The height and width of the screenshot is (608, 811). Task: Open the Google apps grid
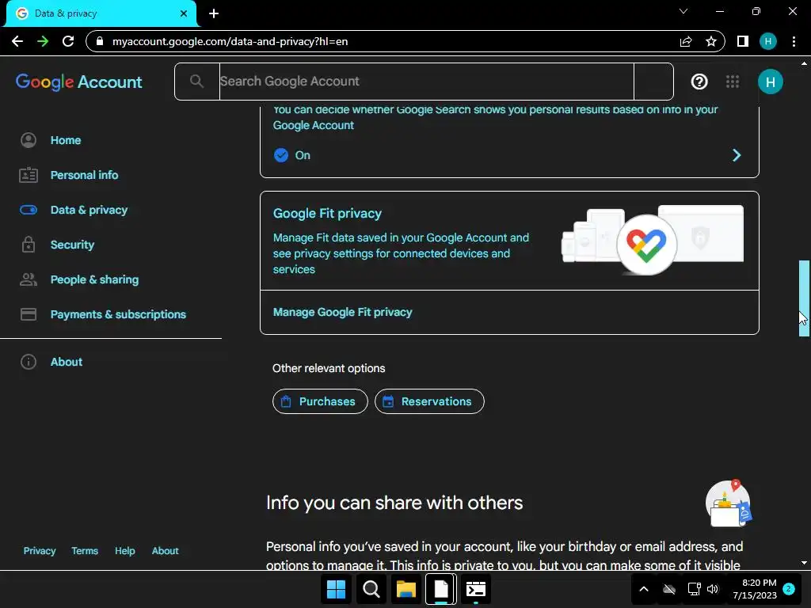[733, 82]
